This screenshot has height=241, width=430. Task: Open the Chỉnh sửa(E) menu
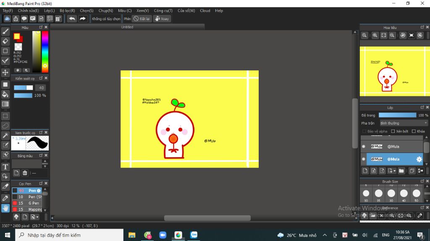(29, 10)
